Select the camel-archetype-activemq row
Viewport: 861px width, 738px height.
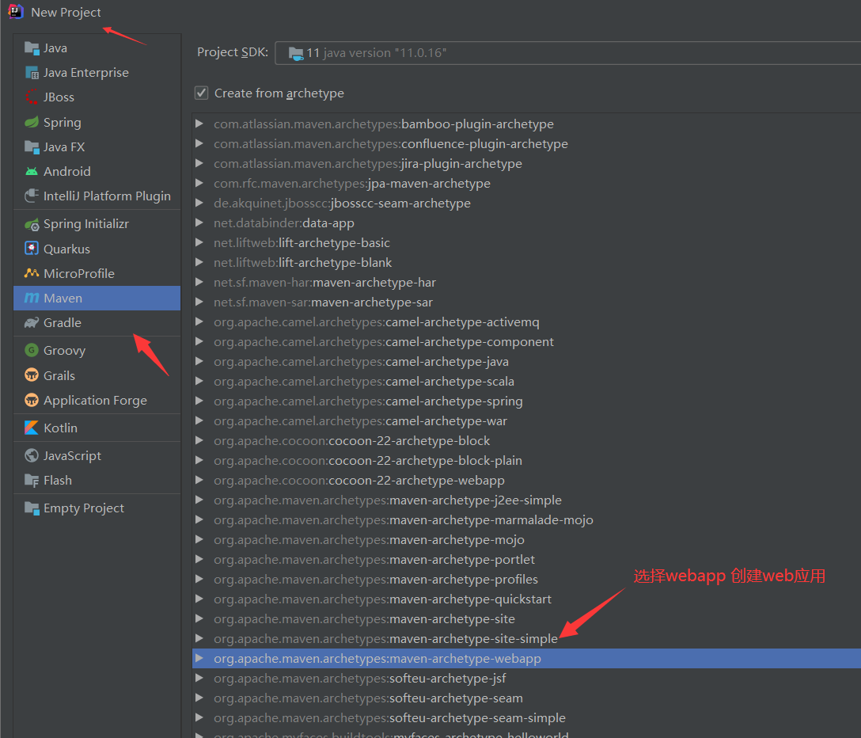coord(526,322)
